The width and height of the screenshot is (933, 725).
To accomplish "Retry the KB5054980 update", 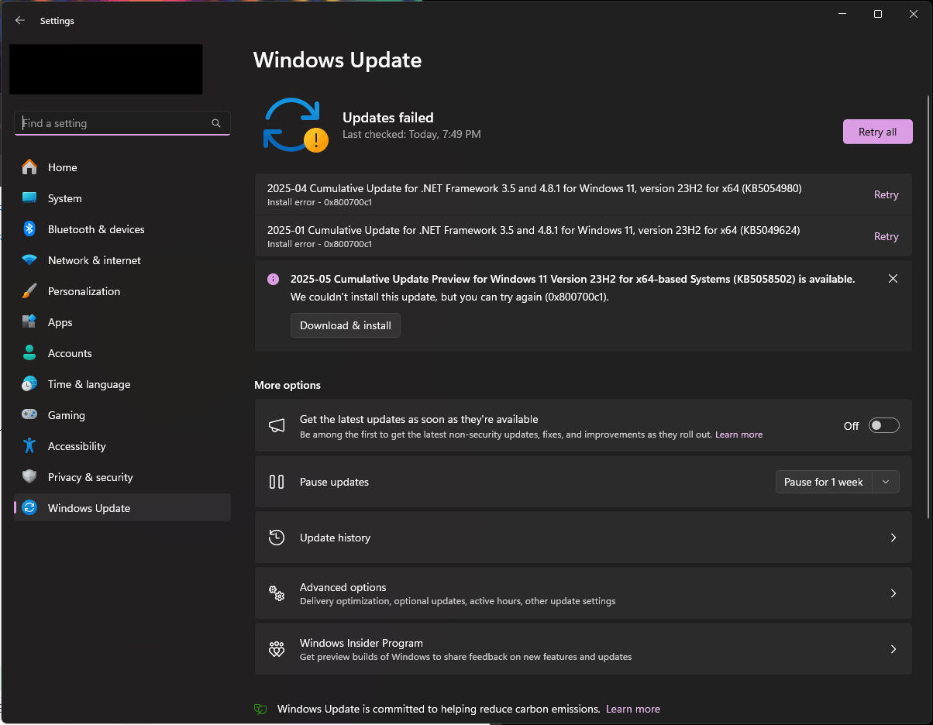I will tap(886, 194).
